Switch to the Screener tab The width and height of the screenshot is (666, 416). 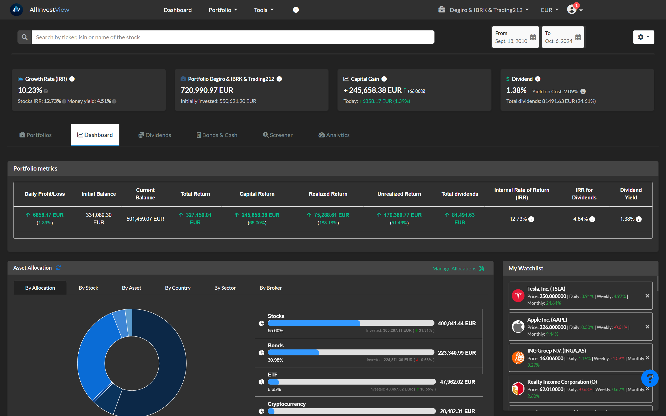[x=278, y=135]
